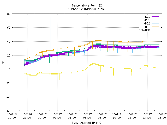
Task: Click the y-axis label 60
Action: (9, 28)
